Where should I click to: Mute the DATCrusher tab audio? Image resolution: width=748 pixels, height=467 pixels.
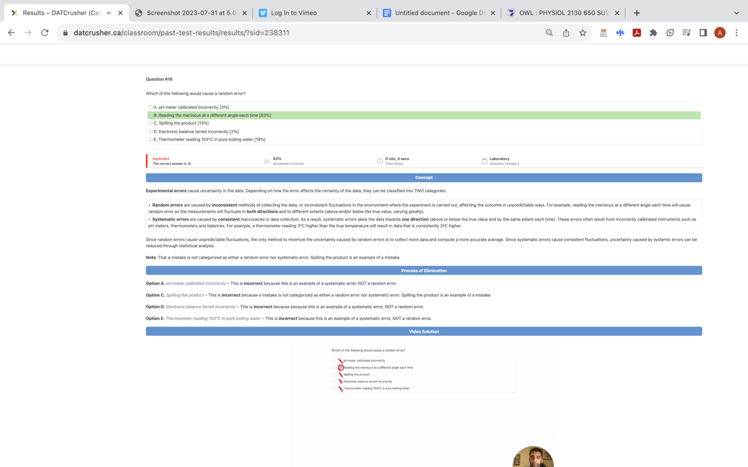pos(109,13)
